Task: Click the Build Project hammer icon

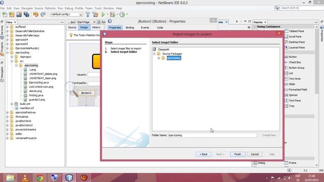Action: [88, 15]
